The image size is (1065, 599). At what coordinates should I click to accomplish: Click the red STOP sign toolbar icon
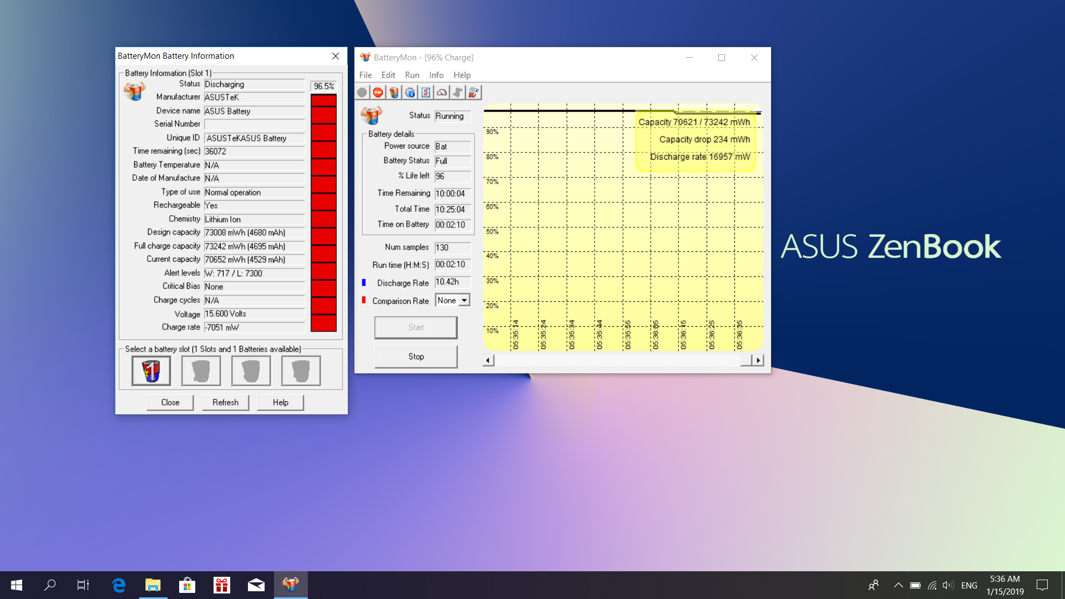tap(378, 93)
